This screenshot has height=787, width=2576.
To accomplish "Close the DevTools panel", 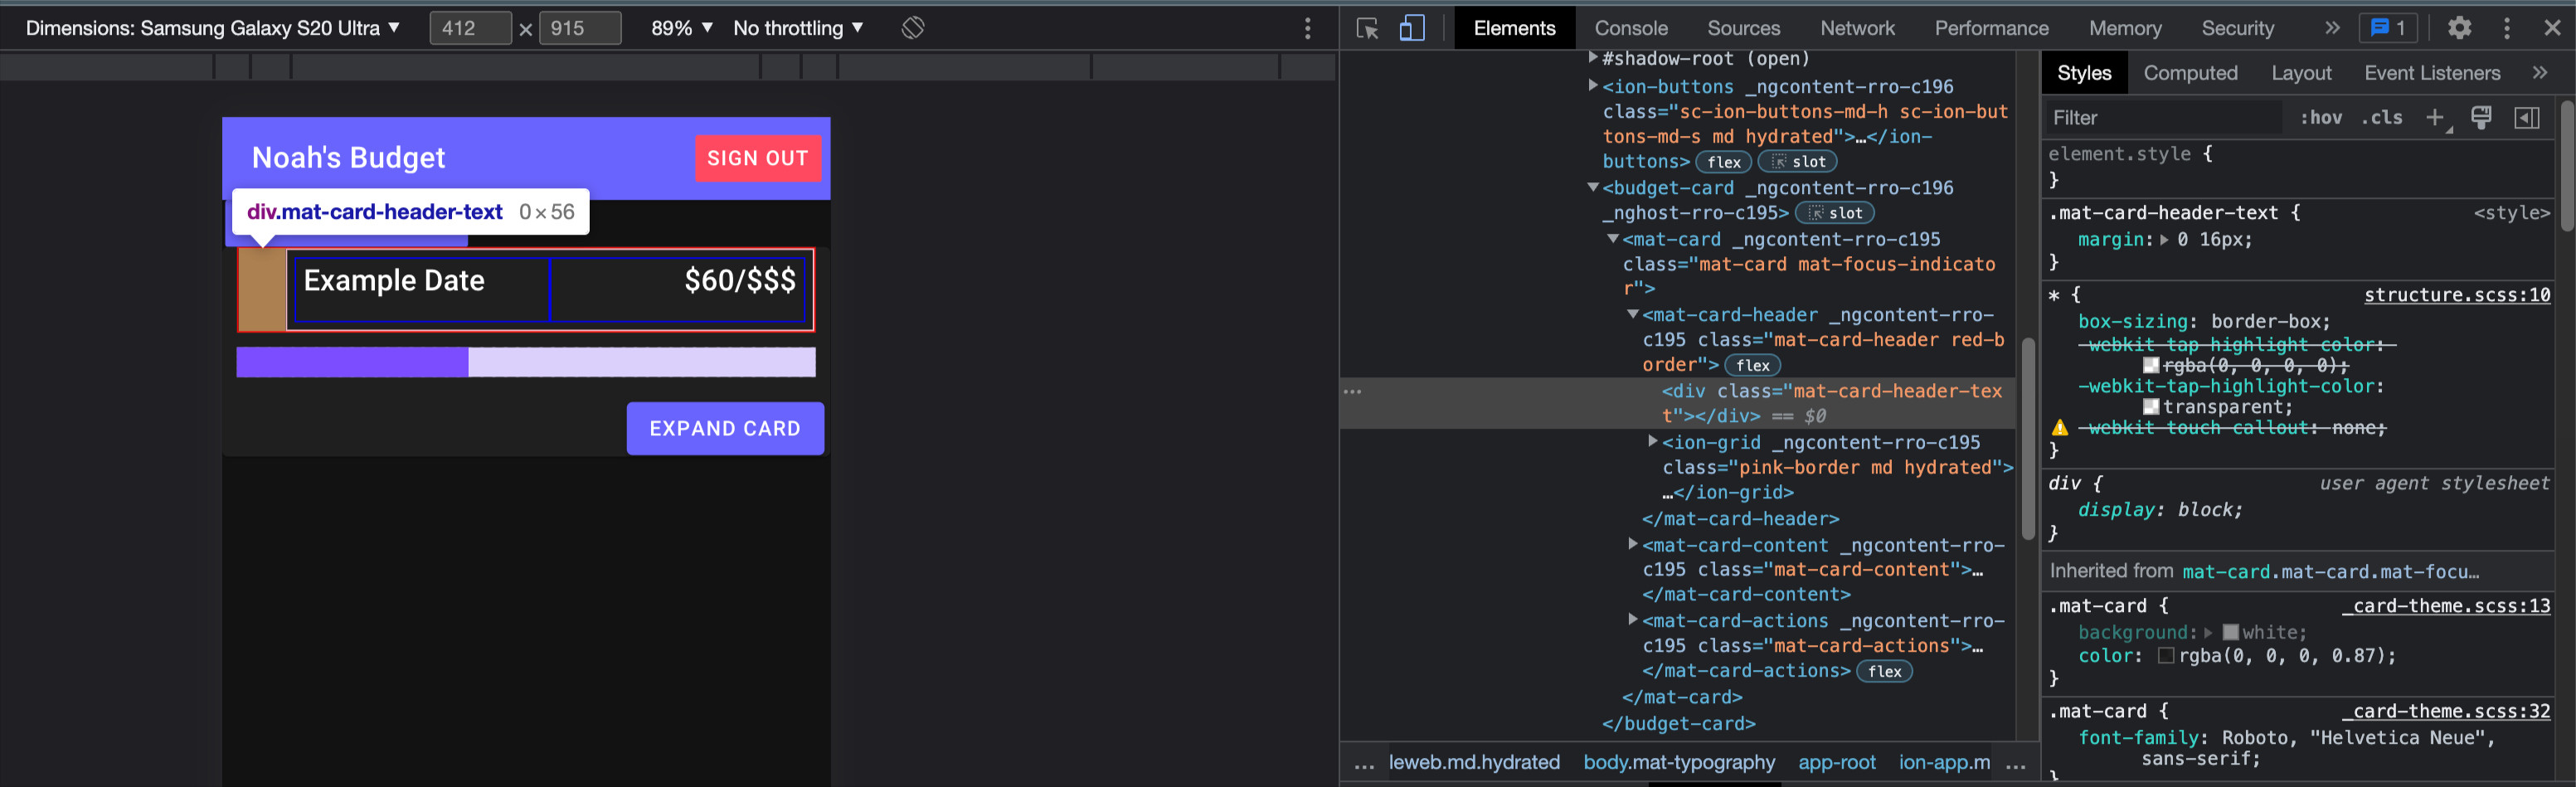I will (x=2552, y=28).
